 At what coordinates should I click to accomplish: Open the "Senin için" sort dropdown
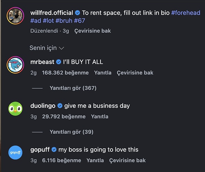point(47,48)
